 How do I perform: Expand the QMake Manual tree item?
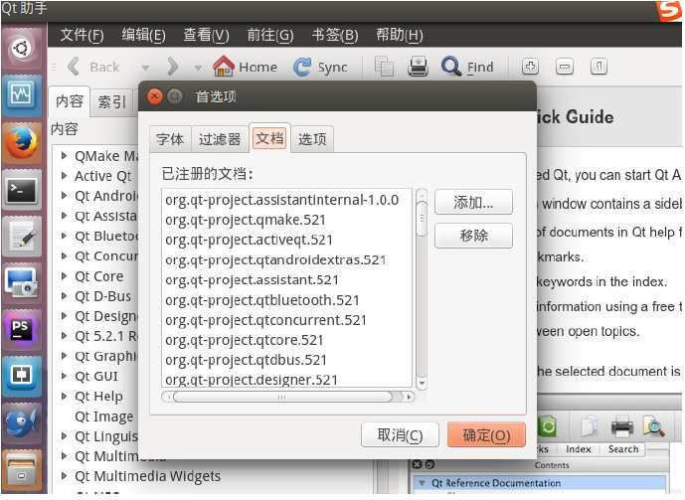(65, 156)
